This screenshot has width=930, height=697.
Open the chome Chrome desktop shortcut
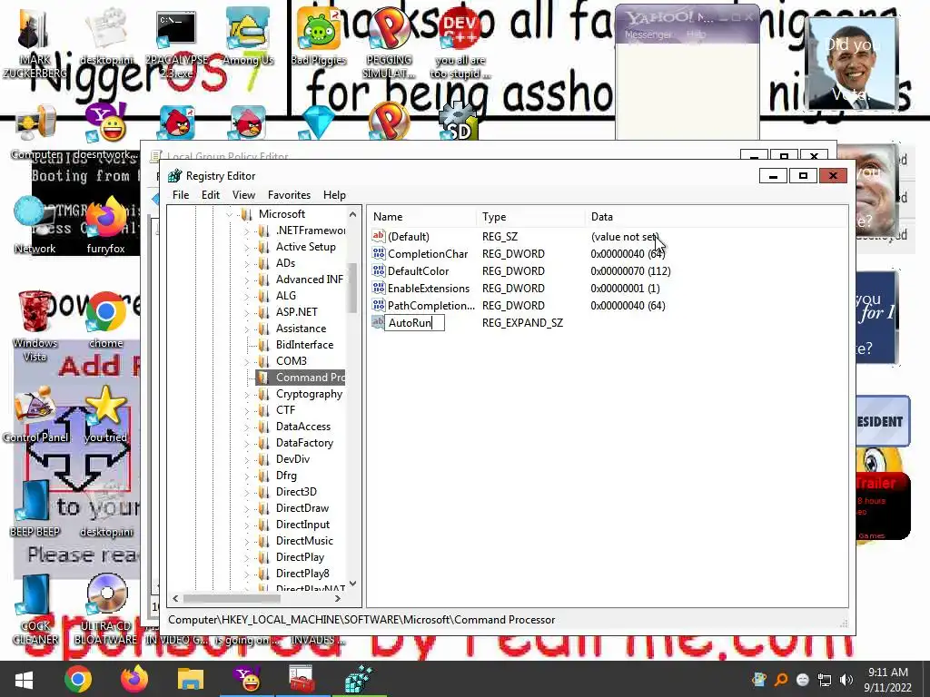105,320
